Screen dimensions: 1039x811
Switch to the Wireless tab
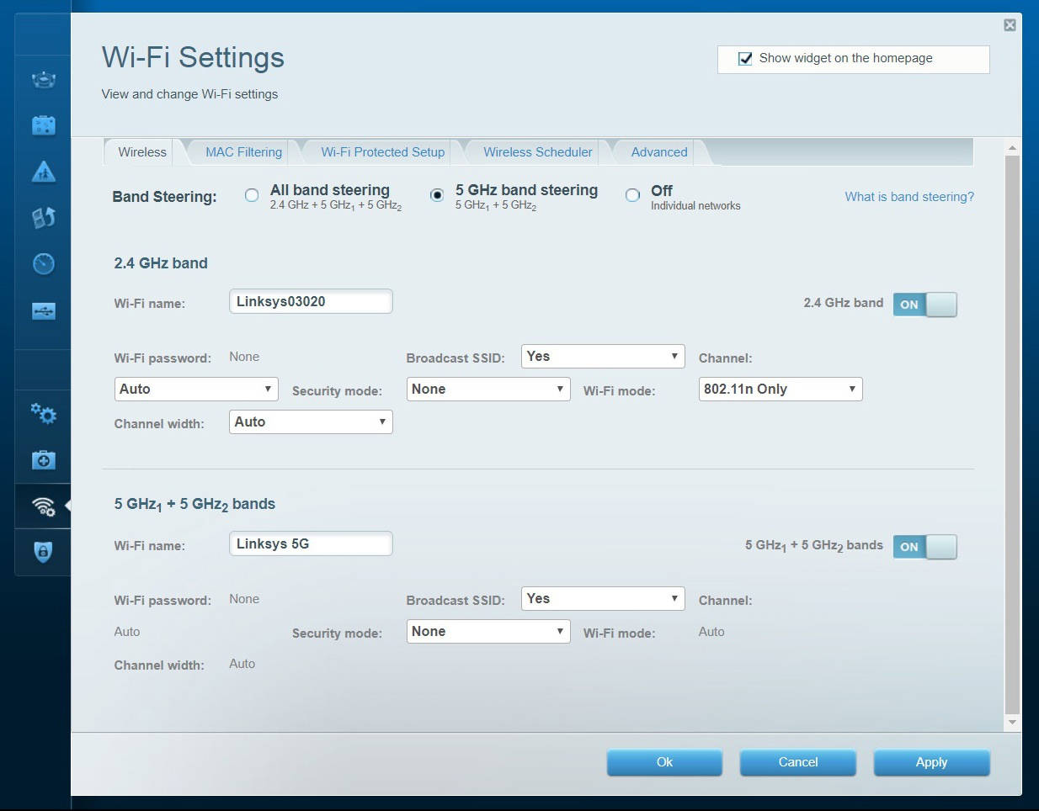(142, 152)
